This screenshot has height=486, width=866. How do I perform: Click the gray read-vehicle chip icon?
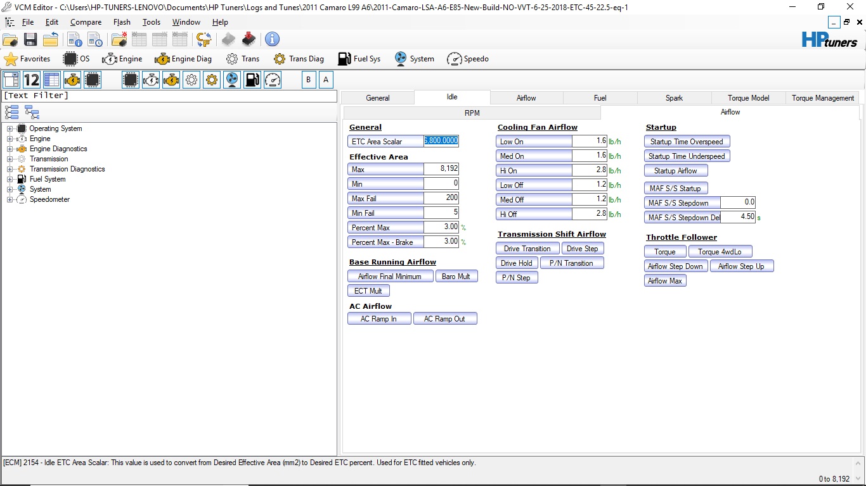point(229,39)
